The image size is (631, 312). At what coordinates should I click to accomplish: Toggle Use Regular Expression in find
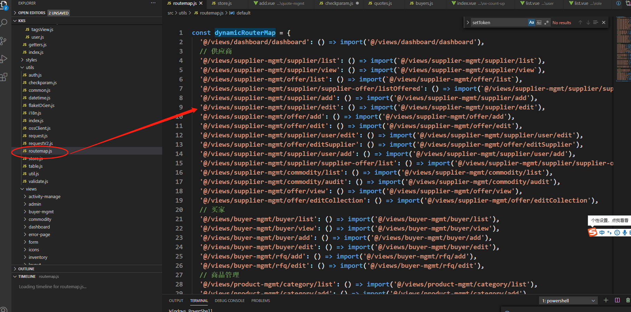click(546, 22)
